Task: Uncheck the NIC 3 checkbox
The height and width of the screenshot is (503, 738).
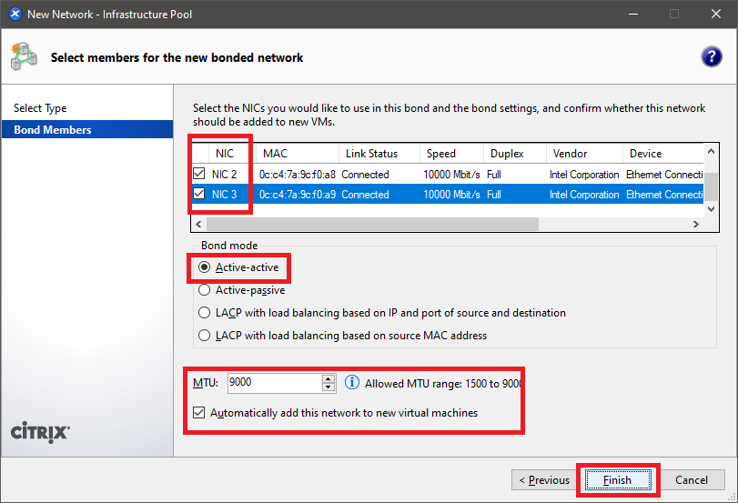Action: (199, 194)
